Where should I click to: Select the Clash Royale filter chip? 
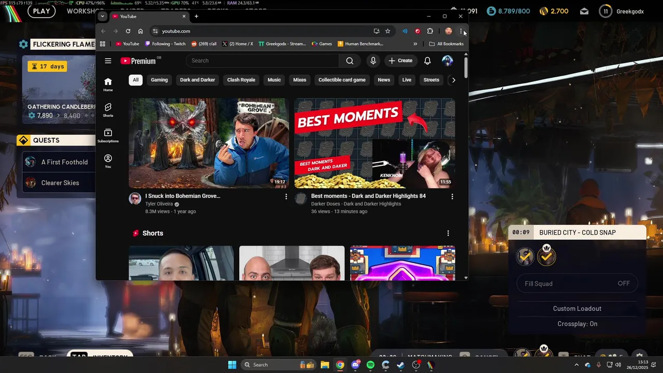pos(241,80)
